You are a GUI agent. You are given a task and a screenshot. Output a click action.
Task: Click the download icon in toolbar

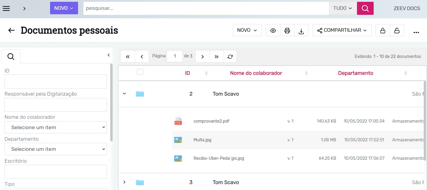click(x=301, y=30)
